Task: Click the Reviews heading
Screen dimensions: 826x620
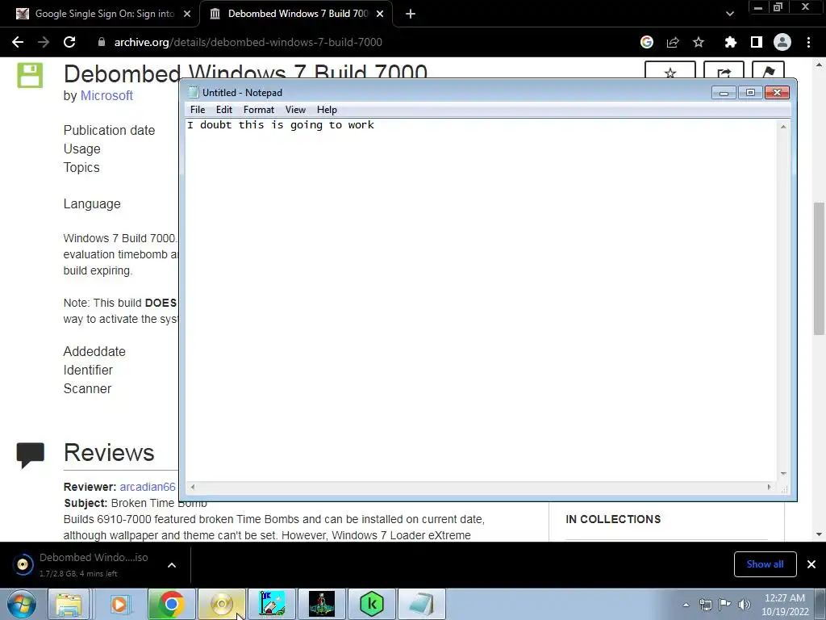Action: click(x=109, y=452)
